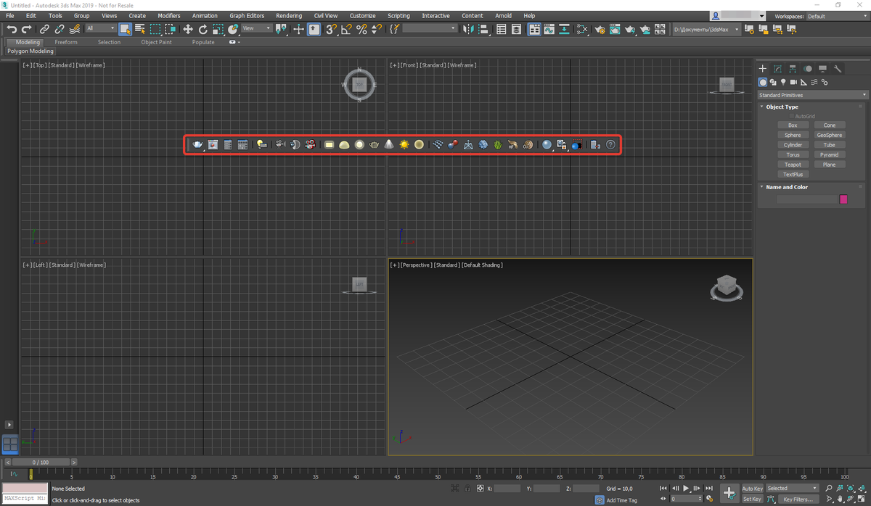The height and width of the screenshot is (506, 871).
Task: Open the Standard Primitives dropdown
Action: pyautogui.click(x=812, y=94)
